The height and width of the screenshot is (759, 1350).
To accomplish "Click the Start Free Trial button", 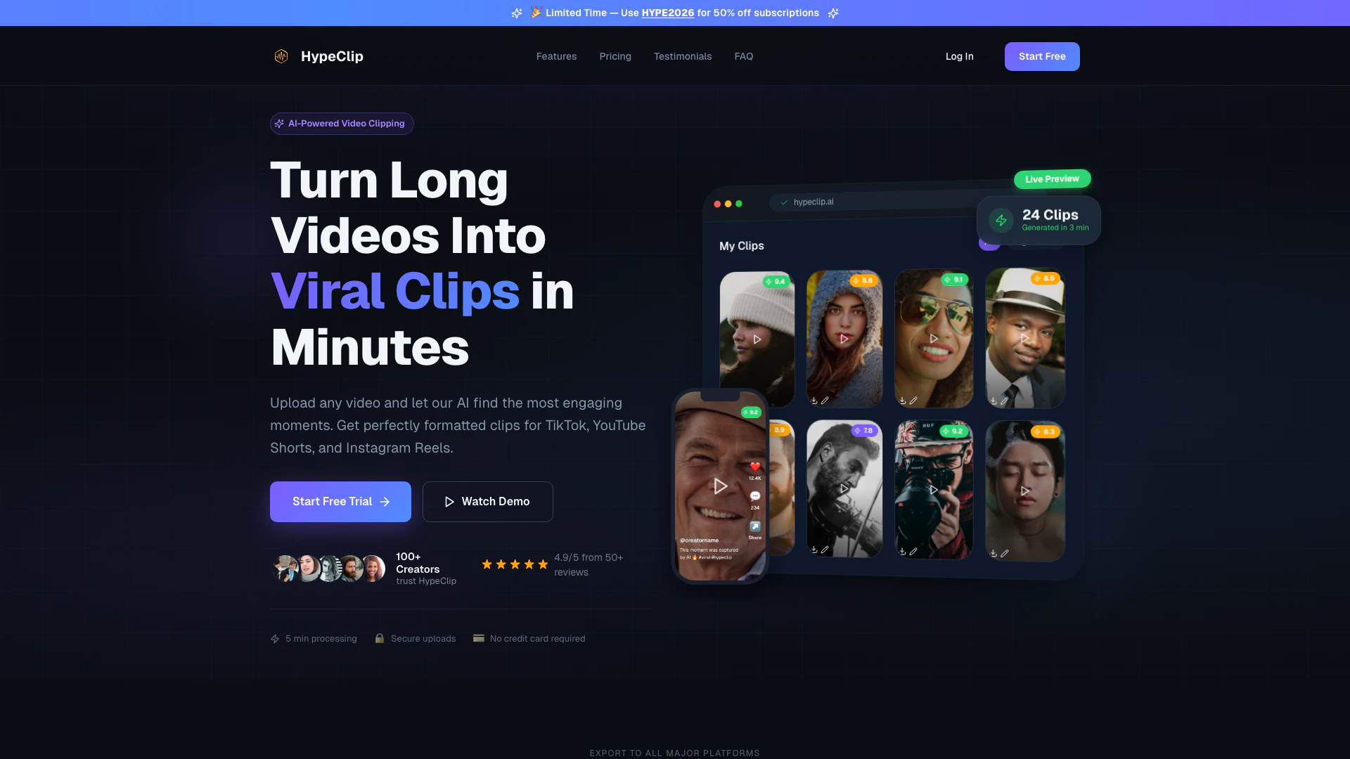I will tap(340, 502).
